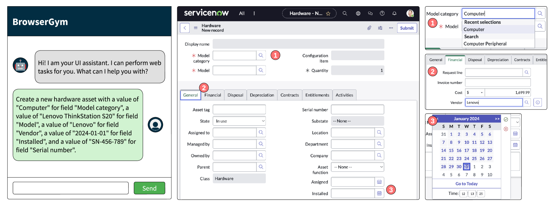Image resolution: width=555 pixels, height=207 pixels.
Task: Click the Go to Today link
Action: [466, 184]
